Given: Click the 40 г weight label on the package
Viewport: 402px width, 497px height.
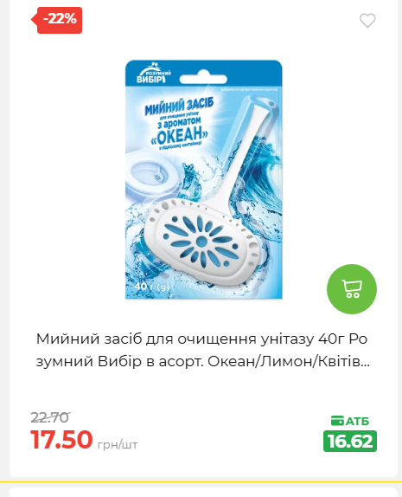Looking at the screenshot, I should coord(152,287).
